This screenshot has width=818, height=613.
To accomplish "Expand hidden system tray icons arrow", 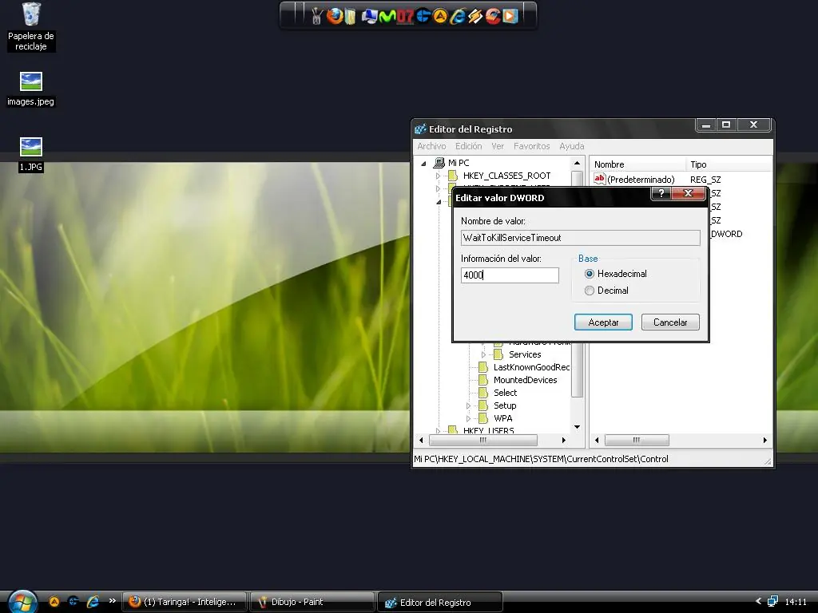I will pos(758,601).
